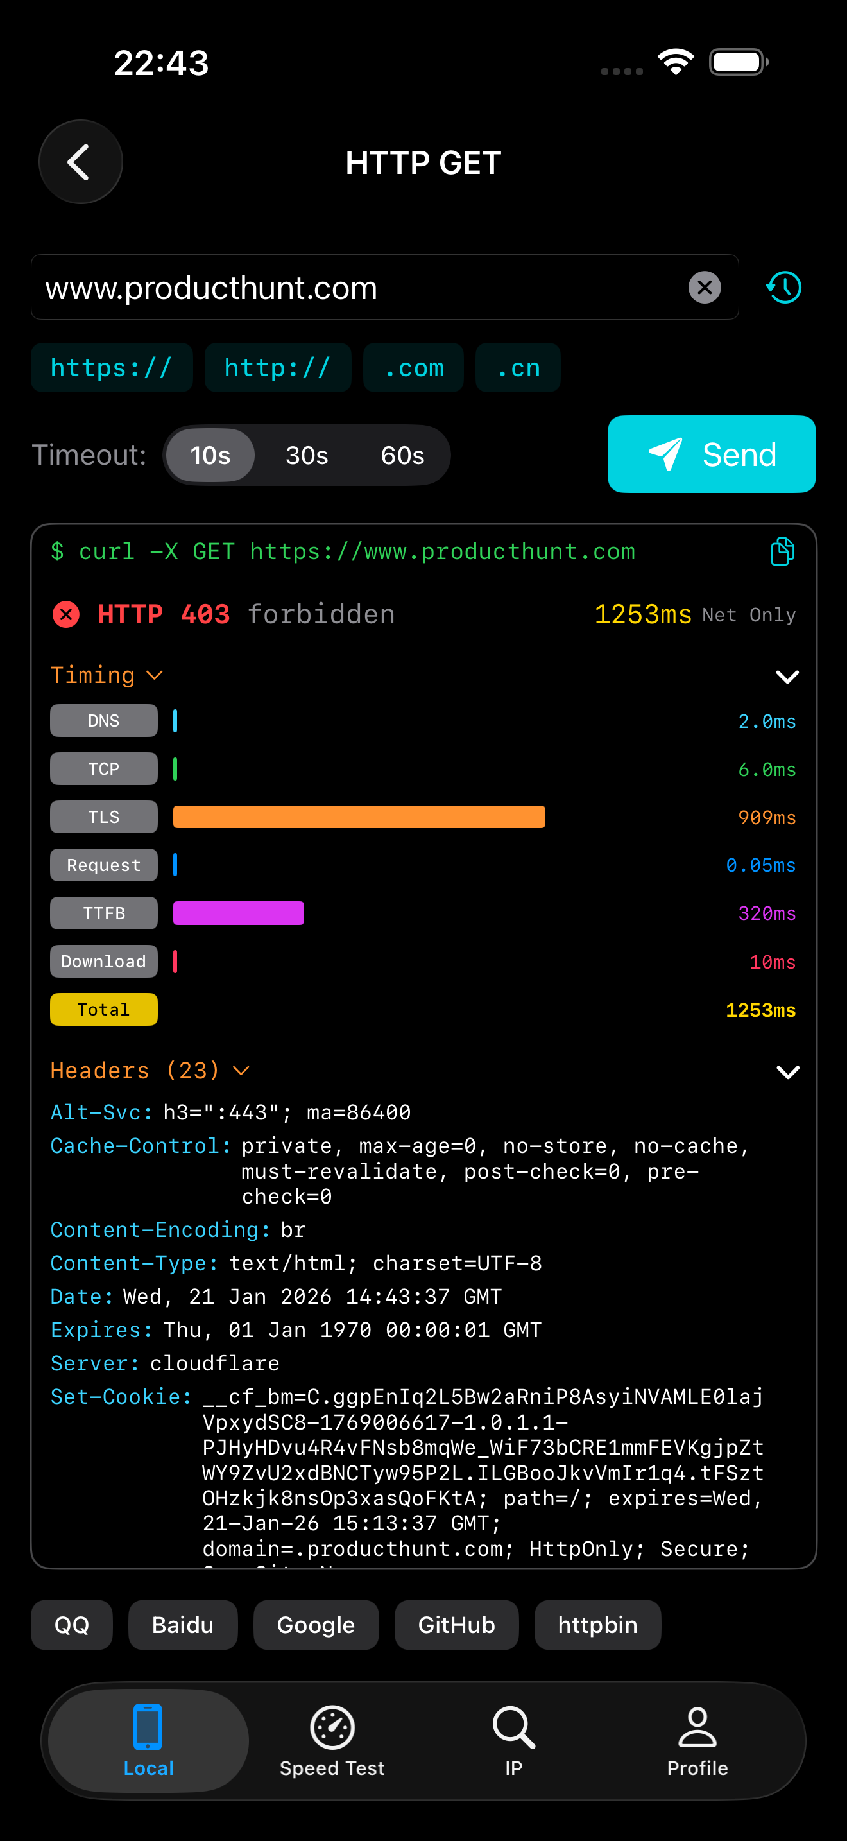The height and width of the screenshot is (1841, 847).
Task: Tap the yellow Total label
Action: pos(103,1009)
